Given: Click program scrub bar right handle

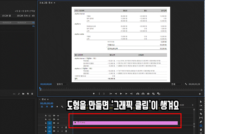Looking at the screenshot, I should (202, 90).
